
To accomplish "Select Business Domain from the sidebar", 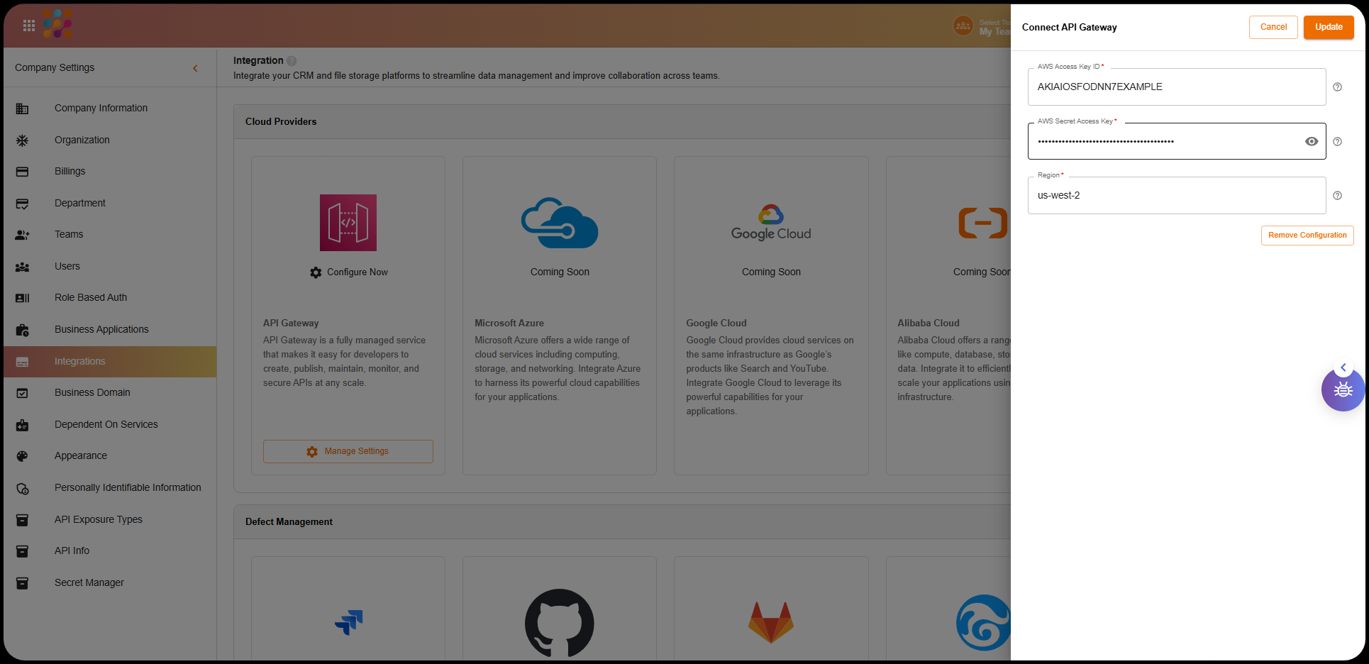I will tap(92, 392).
